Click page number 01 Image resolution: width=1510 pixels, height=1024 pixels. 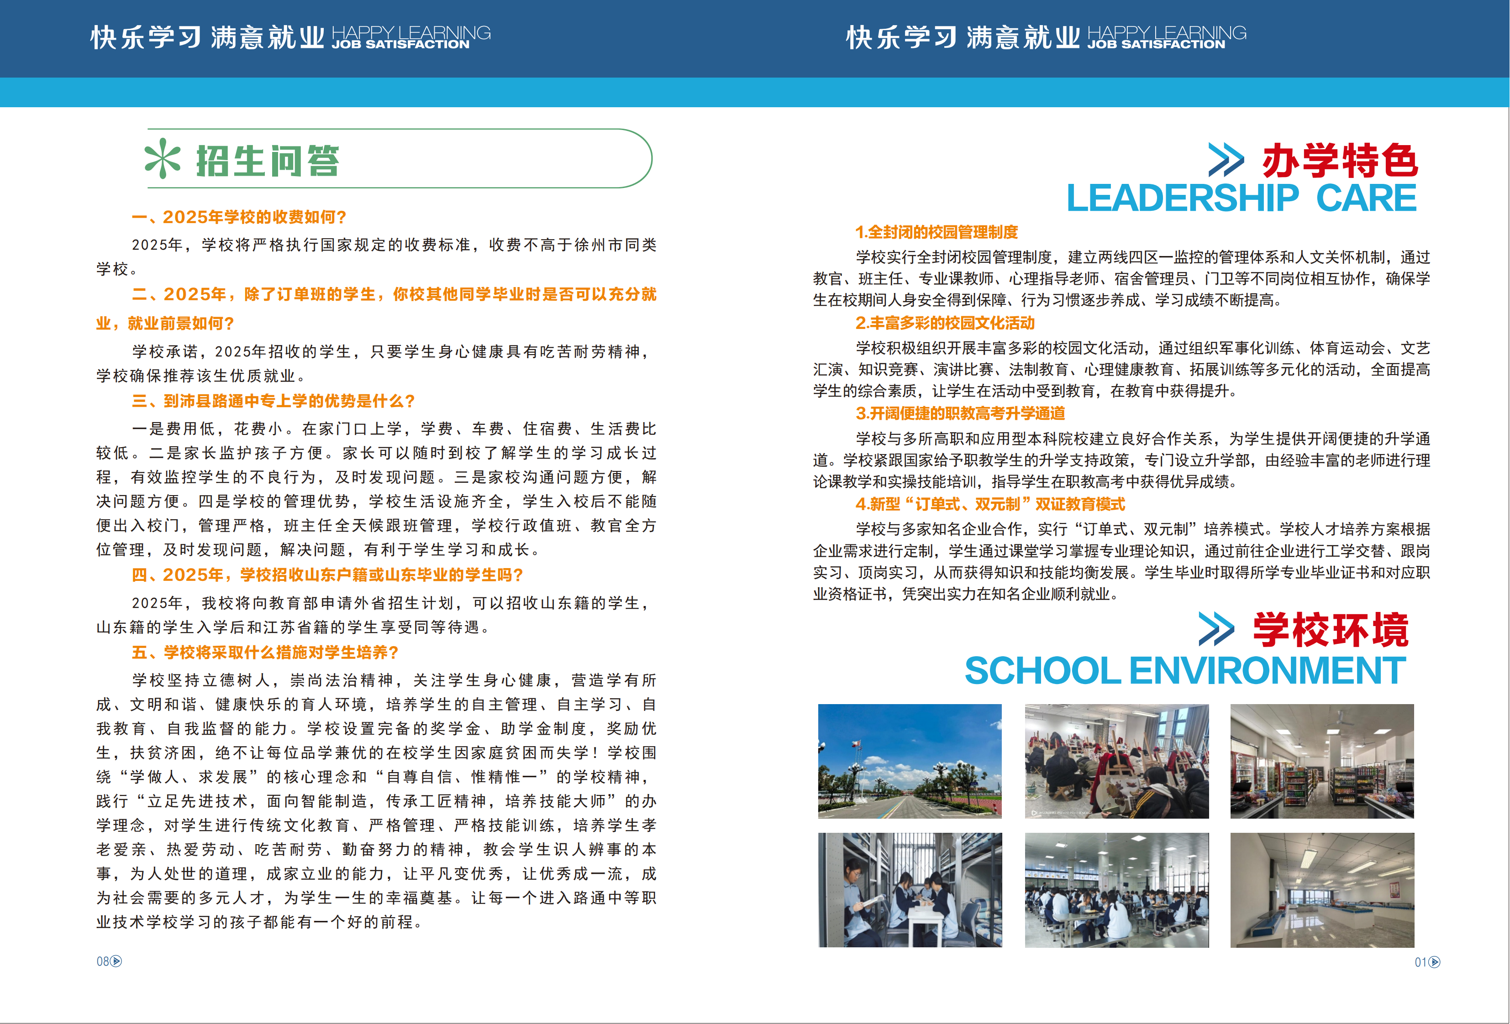pos(1421,962)
